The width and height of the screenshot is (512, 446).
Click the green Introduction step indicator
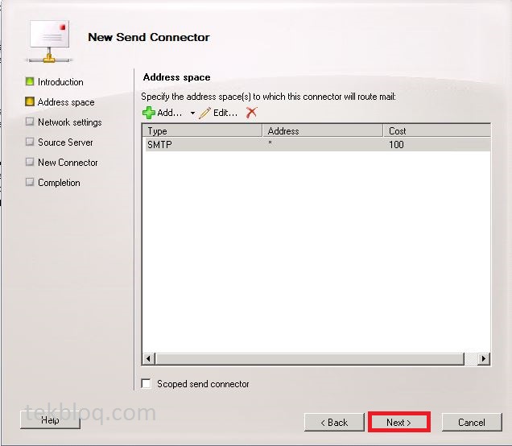pos(30,81)
